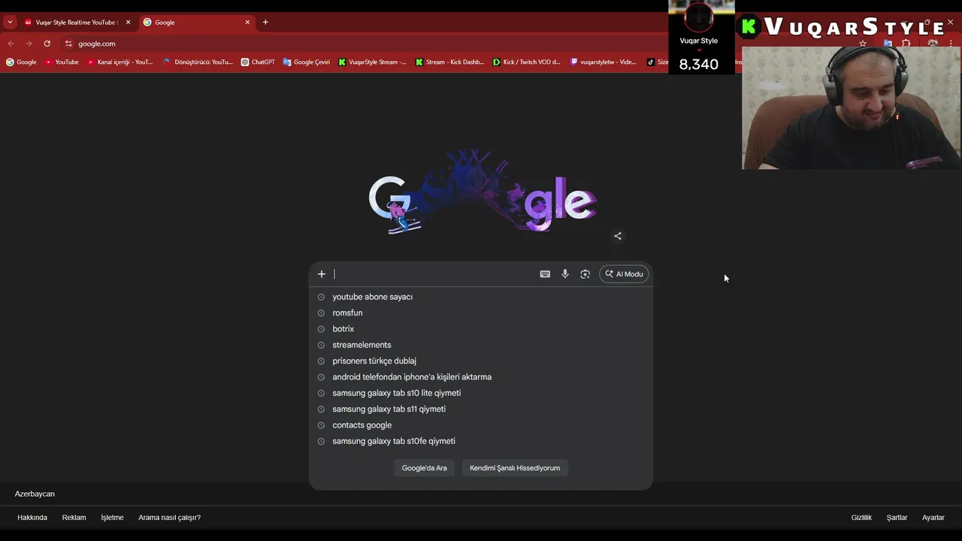
Task: Open the Gizlilik footer link
Action: (861, 518)
